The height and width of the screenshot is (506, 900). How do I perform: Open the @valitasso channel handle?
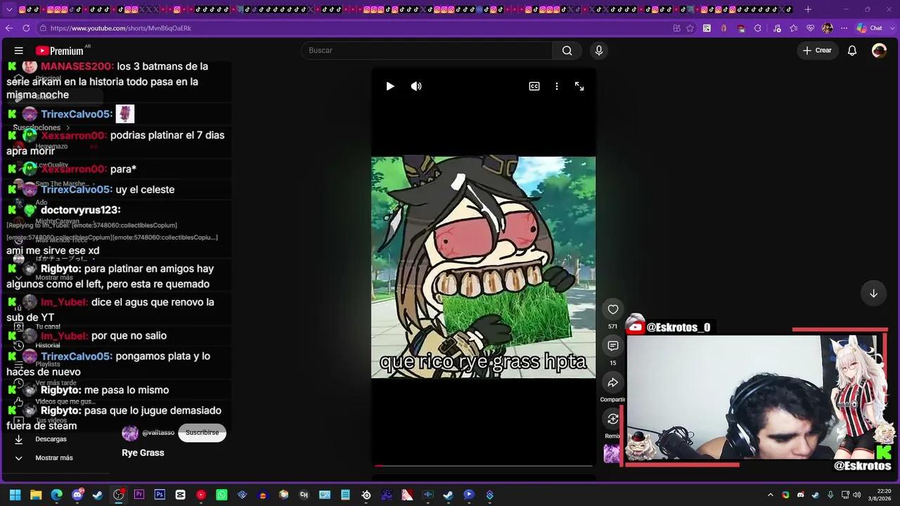pyautogui.click(x=158, y=433)
